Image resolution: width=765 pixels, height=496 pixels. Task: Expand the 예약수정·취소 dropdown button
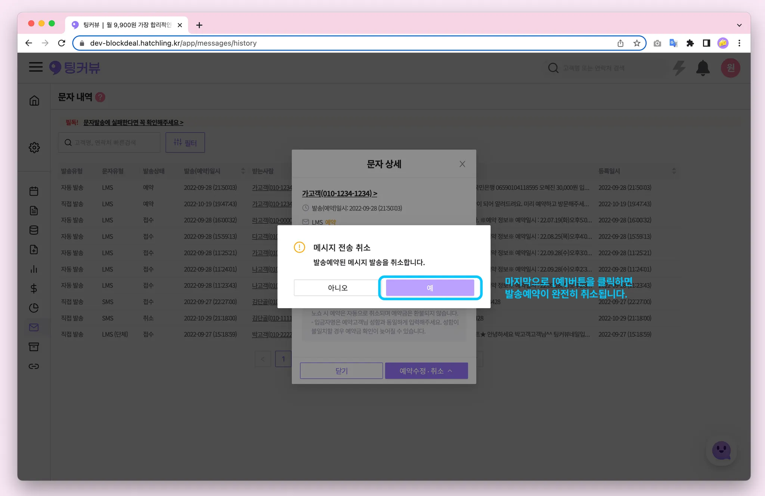[426, 371]
